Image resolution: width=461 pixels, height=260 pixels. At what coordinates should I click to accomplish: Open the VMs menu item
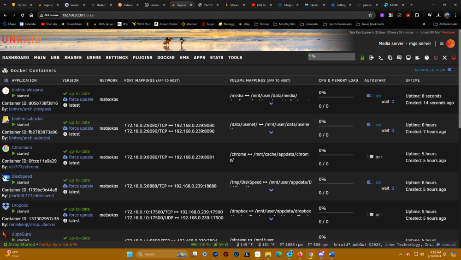[x=184, y=58]
